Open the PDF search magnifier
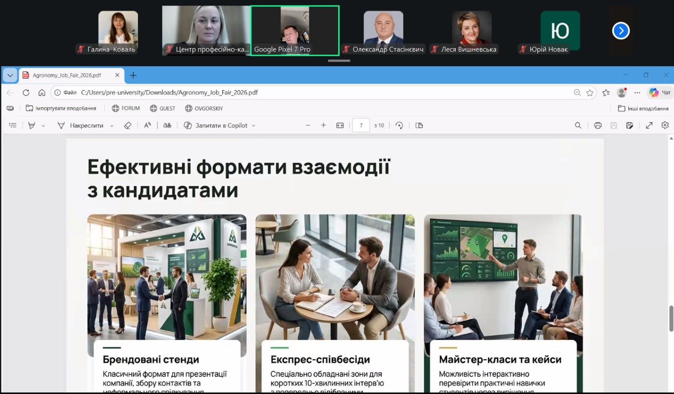The image size is (674, 394). tap(578, 126)
